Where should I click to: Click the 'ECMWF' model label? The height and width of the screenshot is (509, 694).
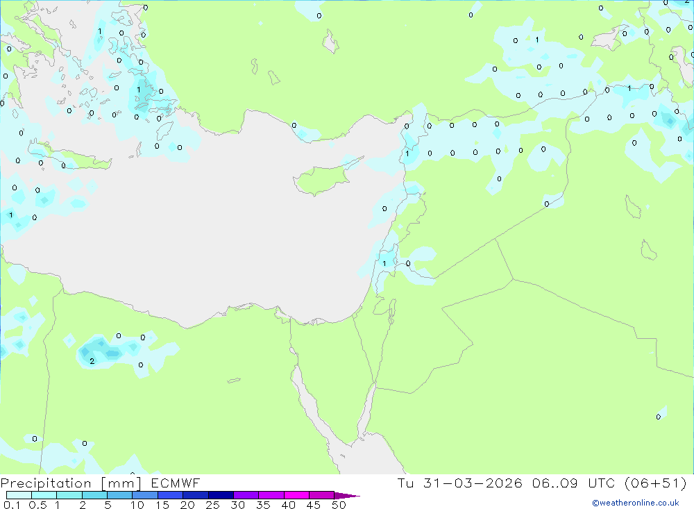(176, 483)
